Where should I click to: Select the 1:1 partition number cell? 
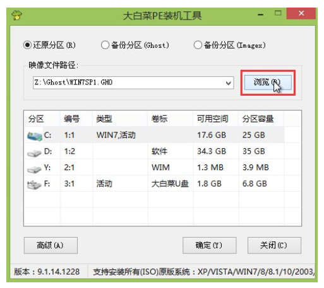(69, 135)
